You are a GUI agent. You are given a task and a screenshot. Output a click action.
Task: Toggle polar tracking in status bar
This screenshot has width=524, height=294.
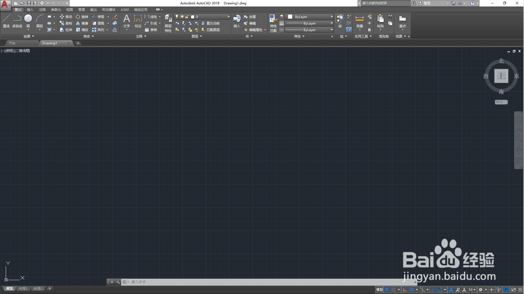click(412, 290)
